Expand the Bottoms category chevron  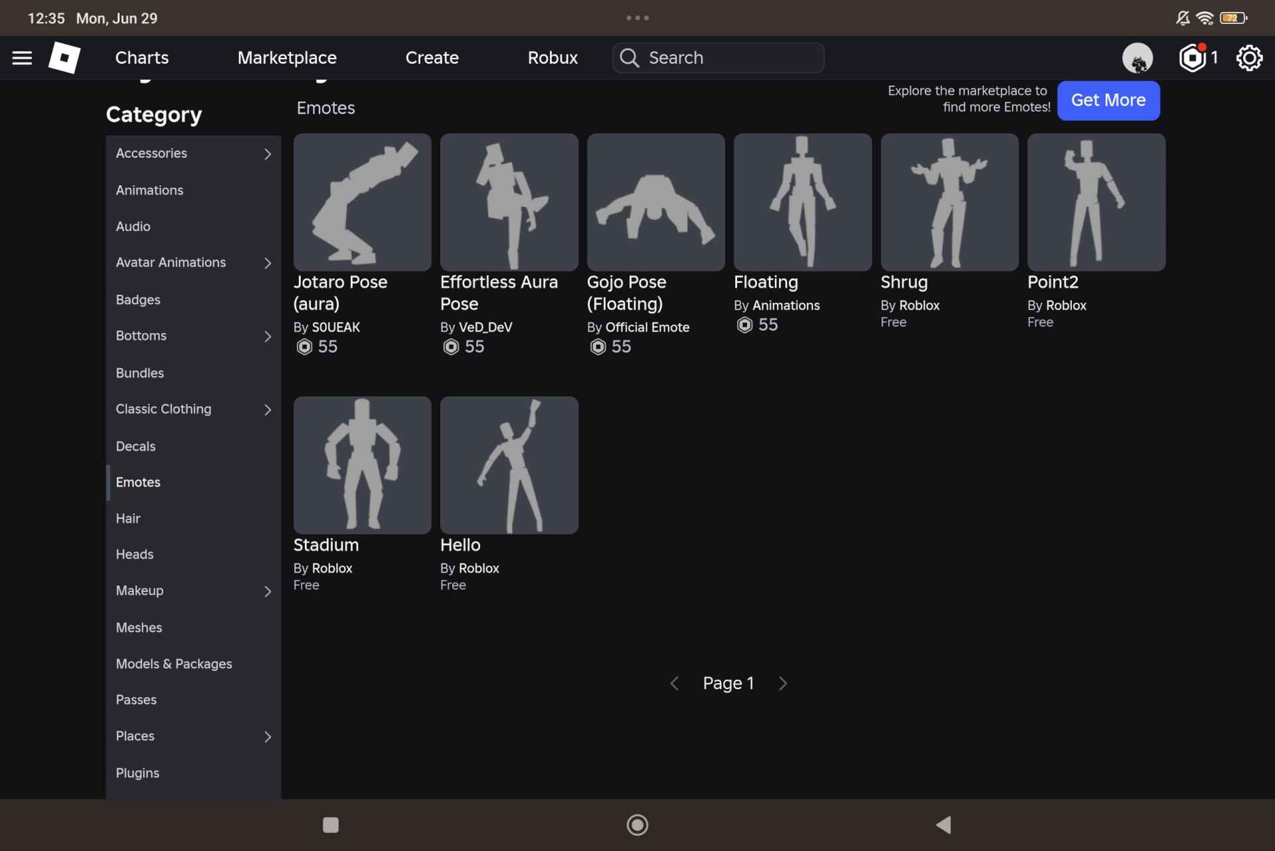pos(268,337)
